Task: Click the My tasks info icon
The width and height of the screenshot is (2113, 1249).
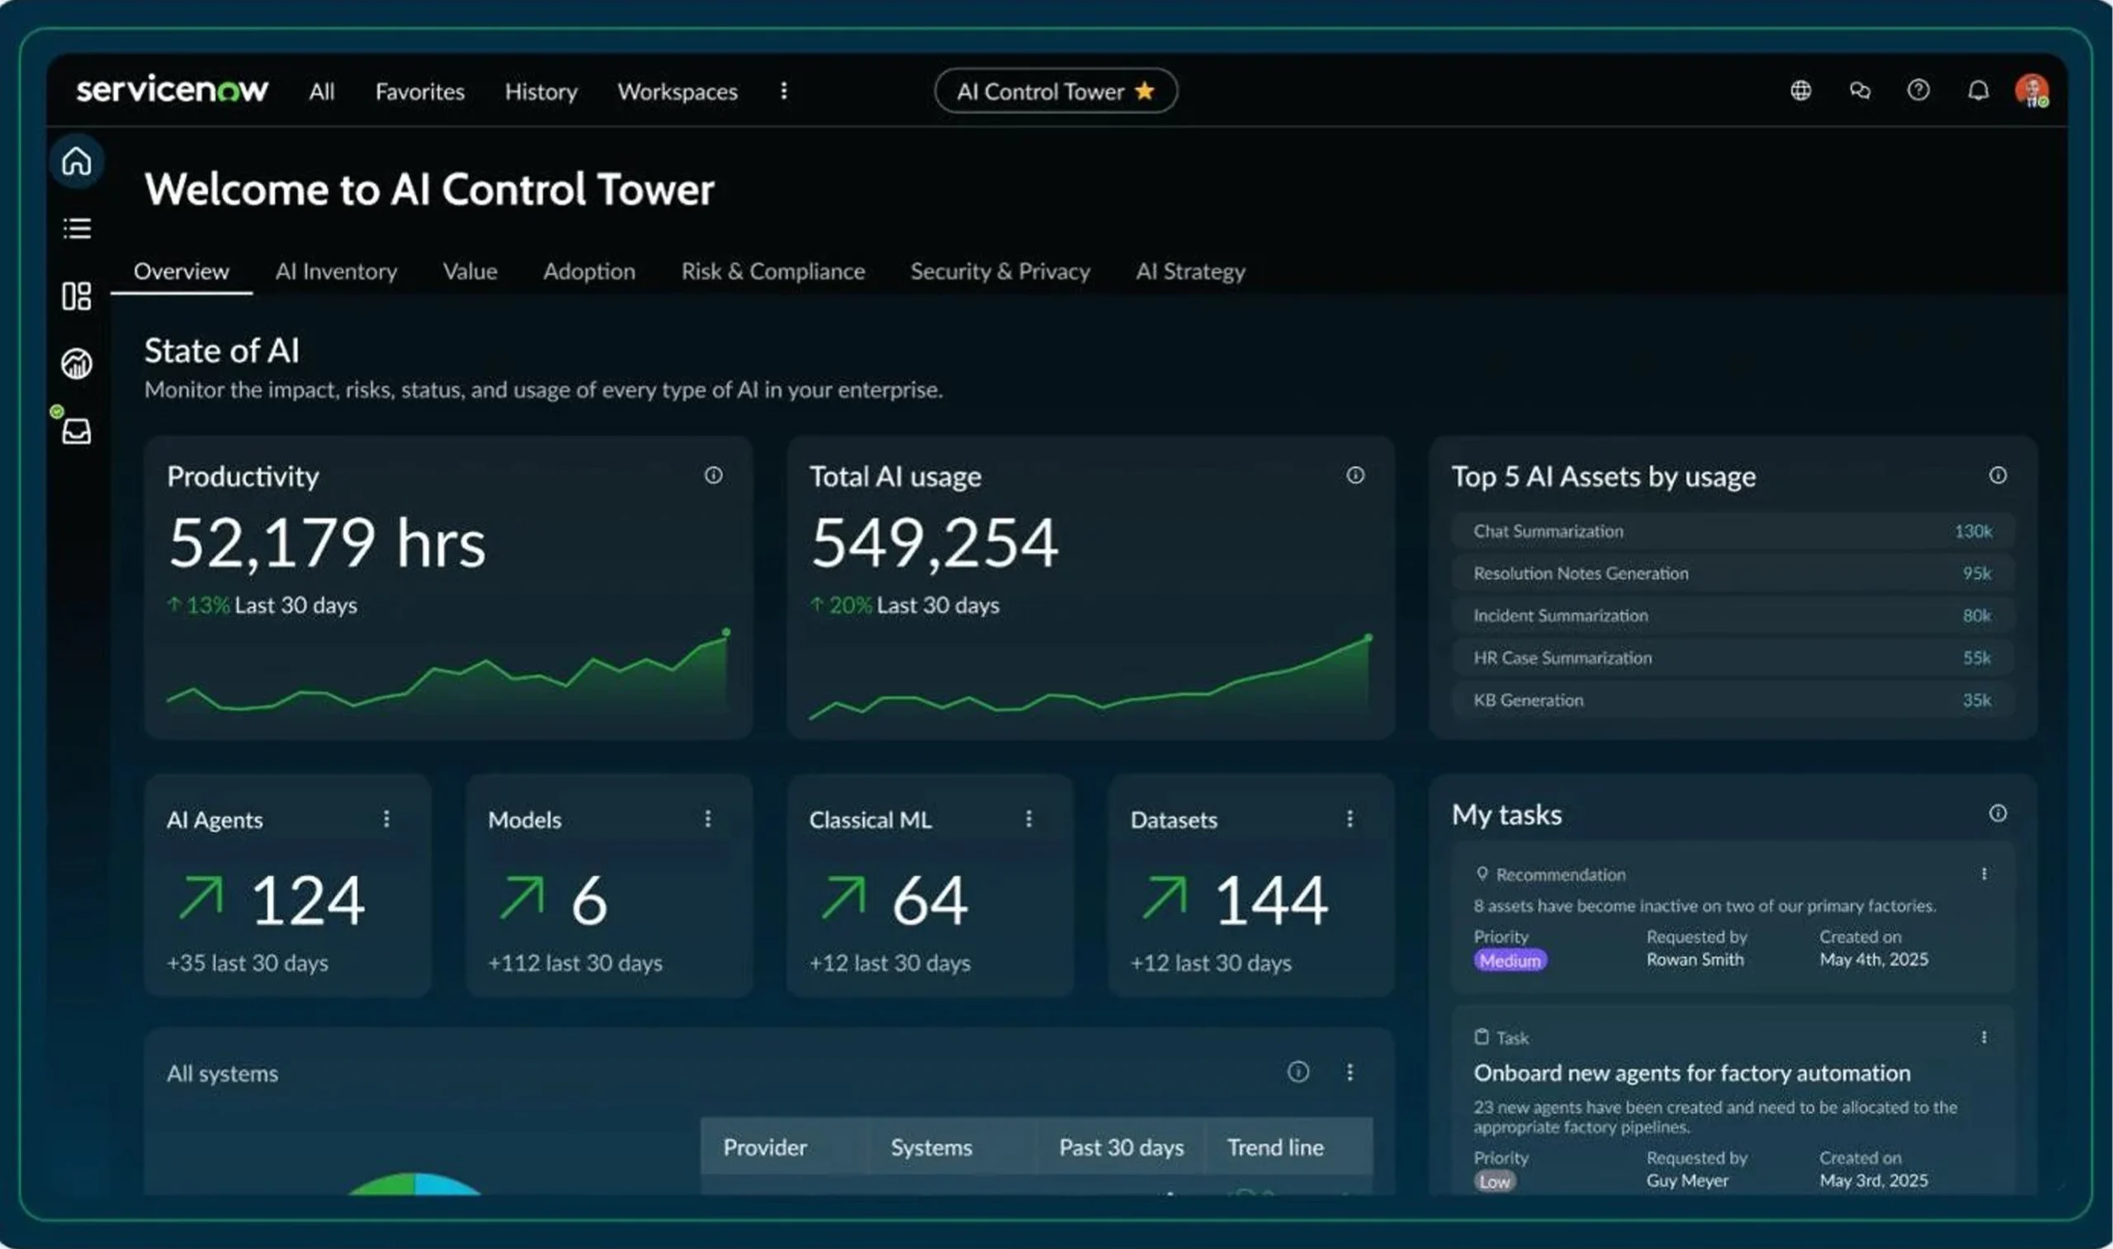Action: (1997, 813)
